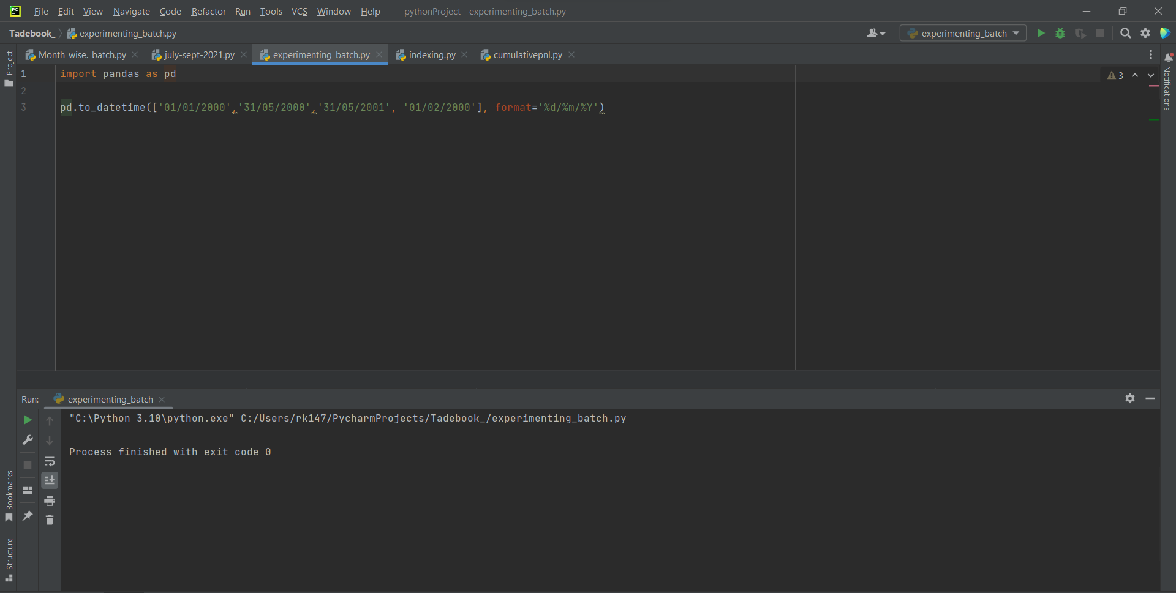The height and width of the screenshot is (593, 1176).
Task: Click the Python command path line in console
Action: point(347,418)
